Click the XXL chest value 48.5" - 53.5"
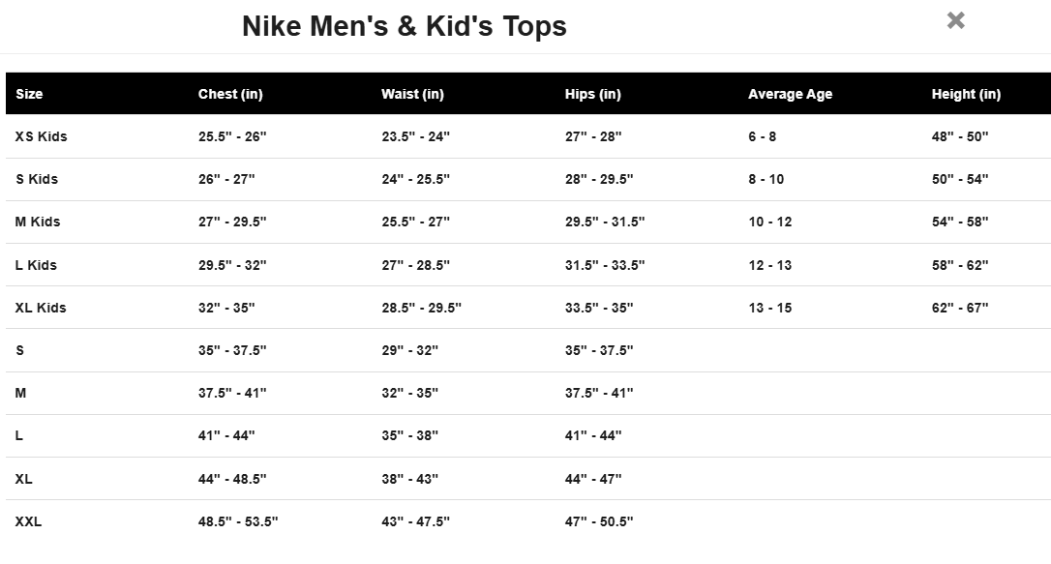 pyautogui.click(x=238, y=521)
